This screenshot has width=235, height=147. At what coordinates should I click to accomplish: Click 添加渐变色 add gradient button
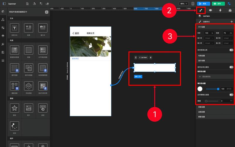point(215,76)
